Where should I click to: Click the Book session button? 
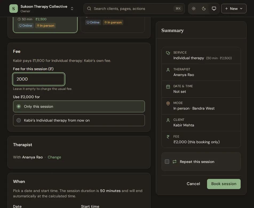[224, 184]
